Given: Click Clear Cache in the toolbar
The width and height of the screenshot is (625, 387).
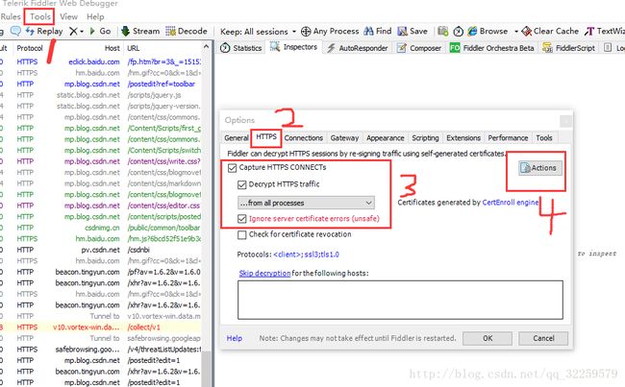Looking at the screenshot, I should point(550,31).
